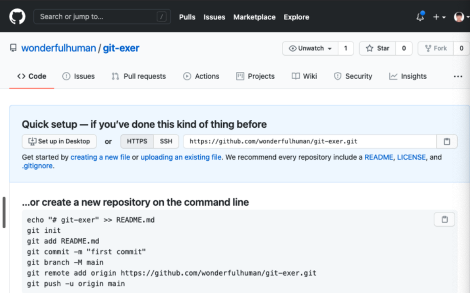This screenshot has width=470, height=293.
Task: View the stargazers count beside Star
Action: (404, 48)
